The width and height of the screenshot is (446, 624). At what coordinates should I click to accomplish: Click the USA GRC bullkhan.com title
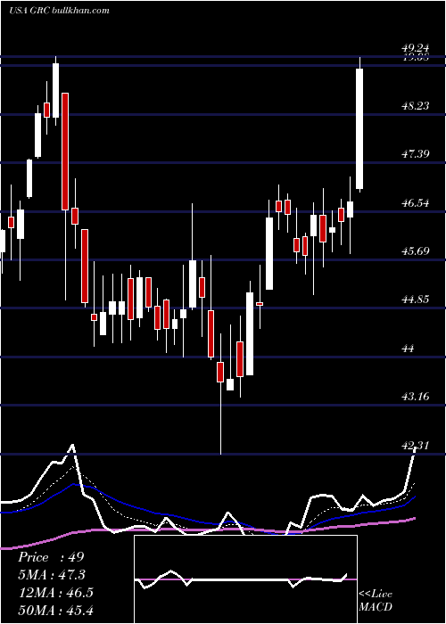[x=59, y=11]
